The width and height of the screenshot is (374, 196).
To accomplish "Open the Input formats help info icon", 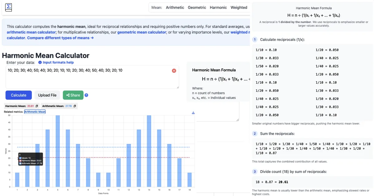I will coord(40,62).
